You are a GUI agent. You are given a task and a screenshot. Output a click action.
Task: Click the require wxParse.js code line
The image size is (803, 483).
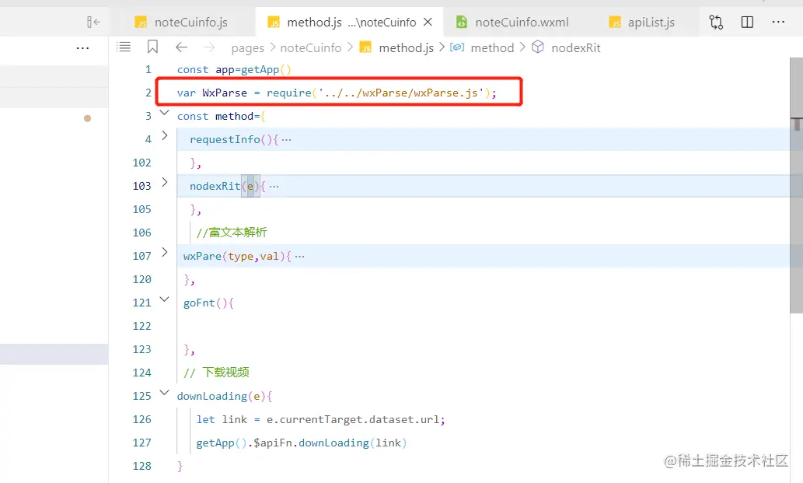[x=337, y=93]
